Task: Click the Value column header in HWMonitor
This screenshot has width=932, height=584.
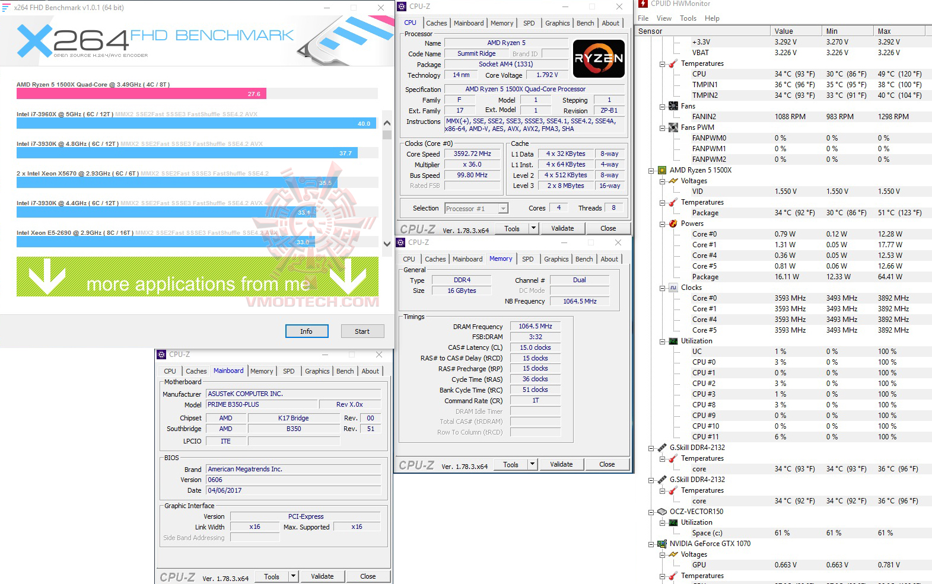Action: [x=796, y=31]
